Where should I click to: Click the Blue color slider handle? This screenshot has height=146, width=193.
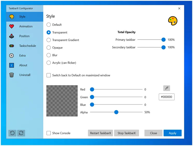point(92,105)
